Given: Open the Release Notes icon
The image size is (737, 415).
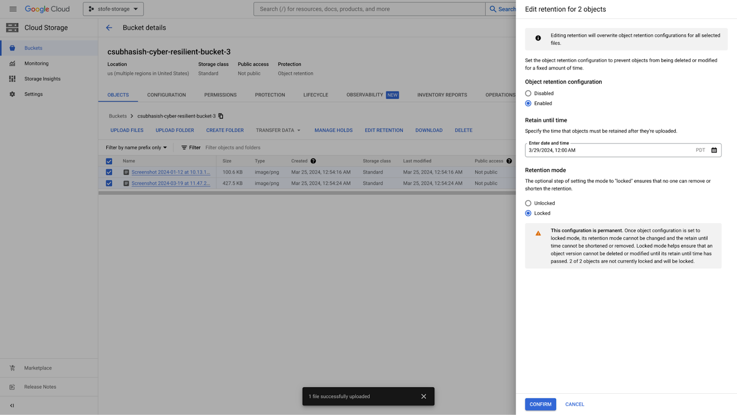Looking at the screenshot, I should tap(12, 387).
